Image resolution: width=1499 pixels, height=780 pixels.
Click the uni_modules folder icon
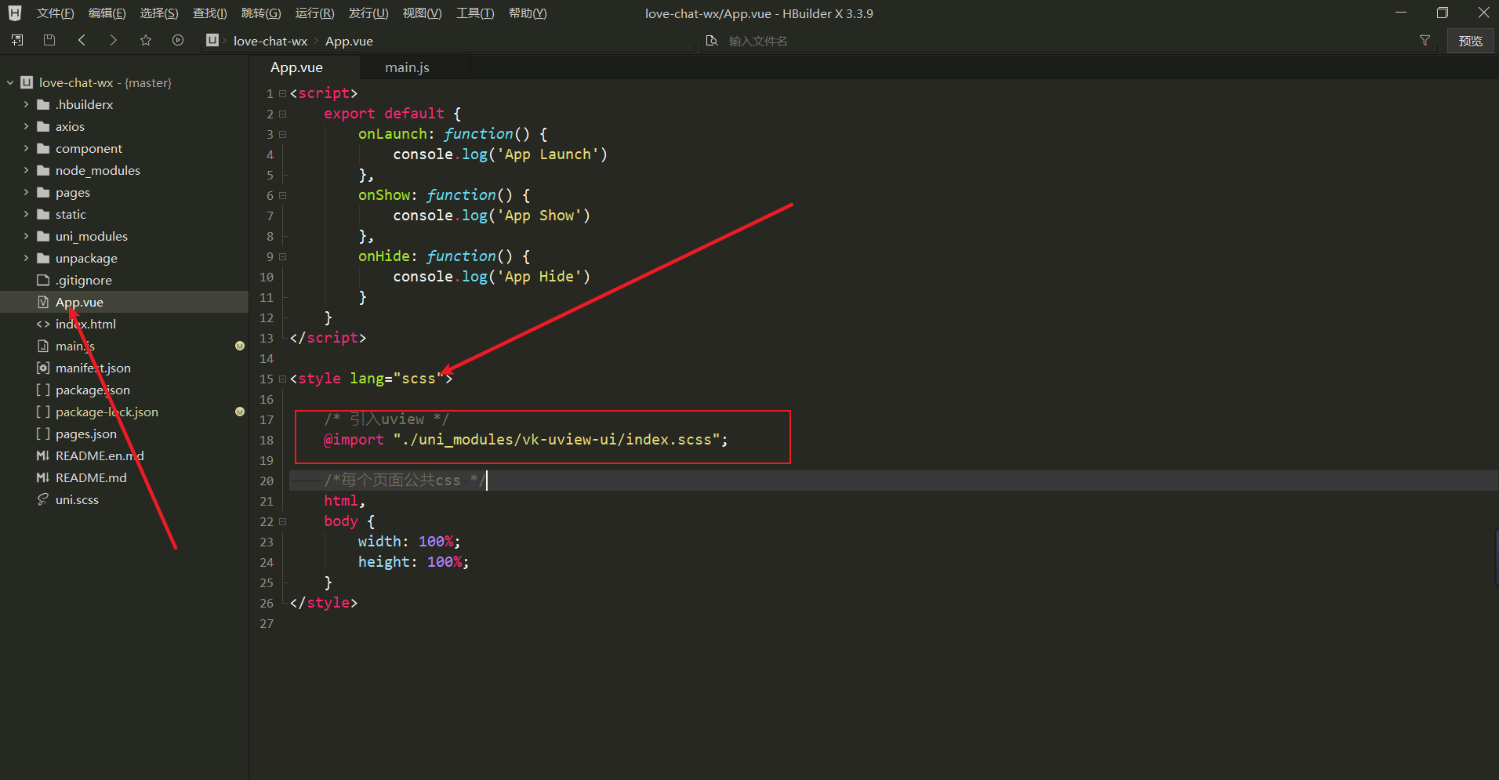coord(43,236)
